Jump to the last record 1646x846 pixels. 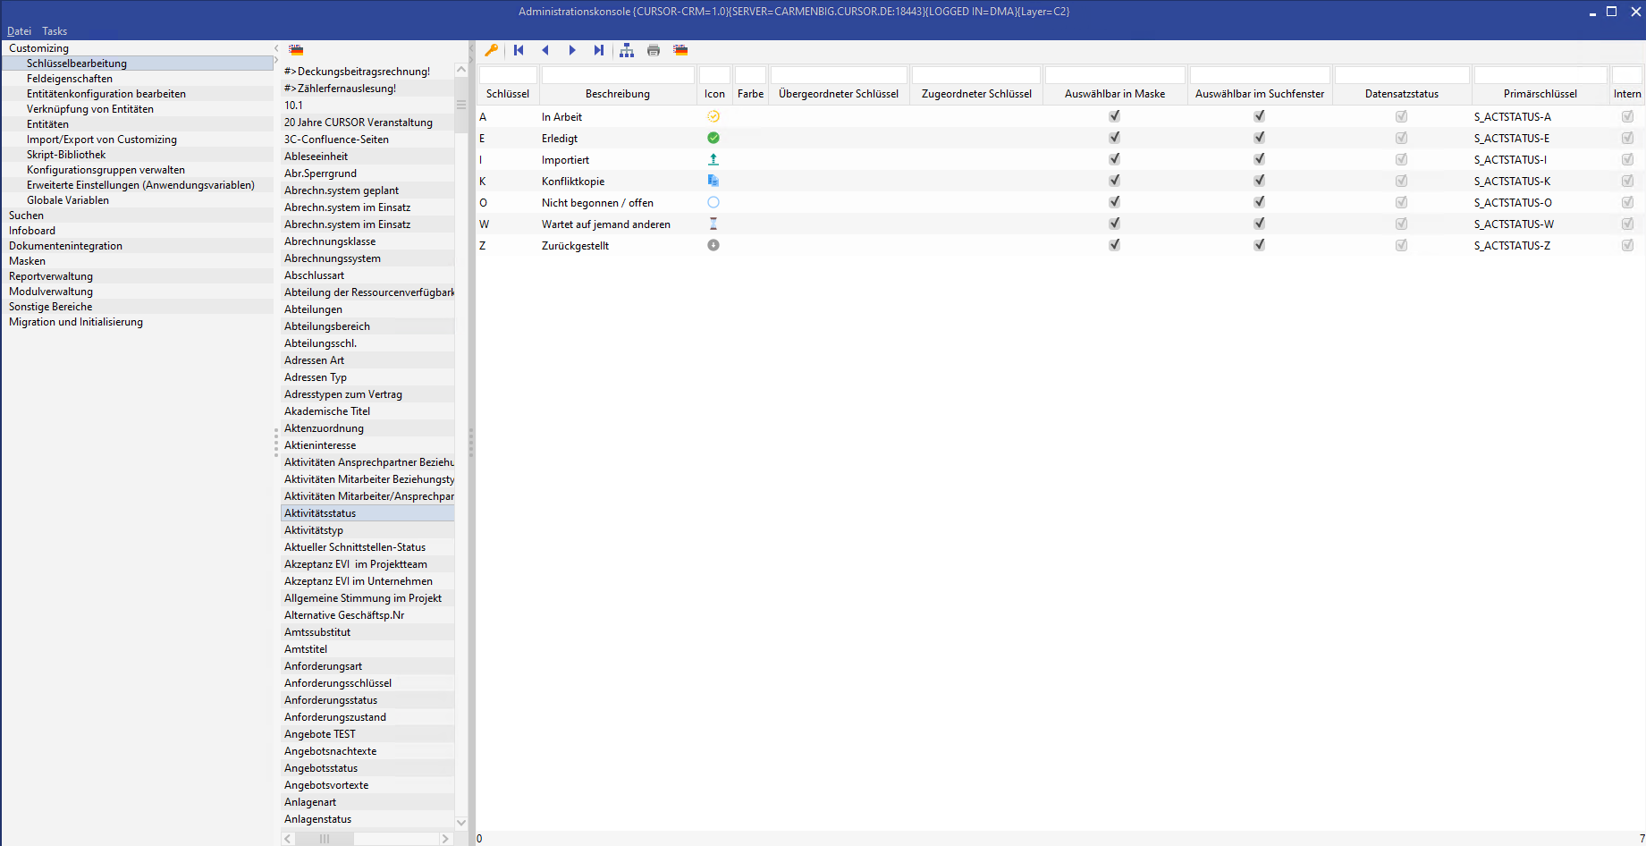(x=599, y=50)
